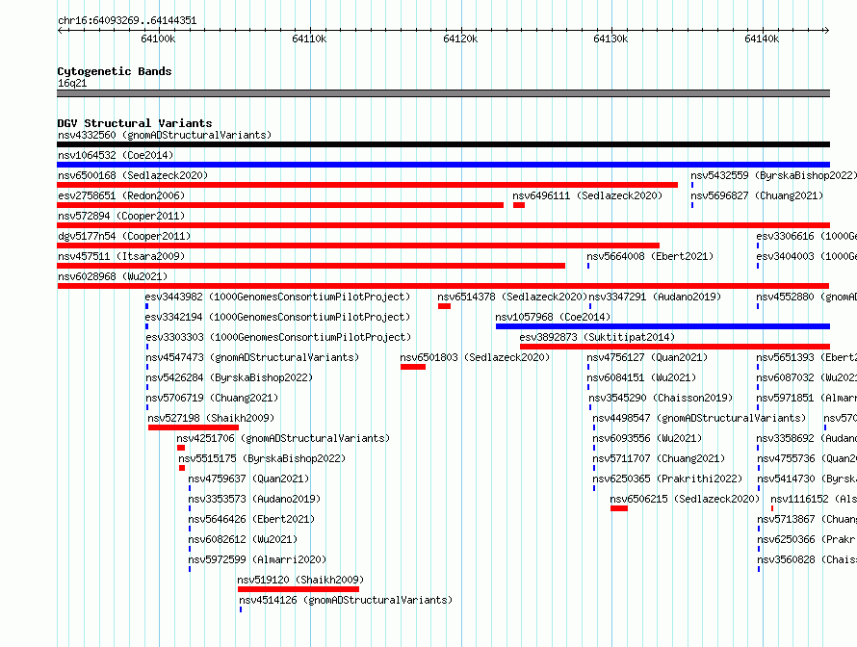
Task: Select the red bar under nsv6506215
Action: click(x=619, y=508)
